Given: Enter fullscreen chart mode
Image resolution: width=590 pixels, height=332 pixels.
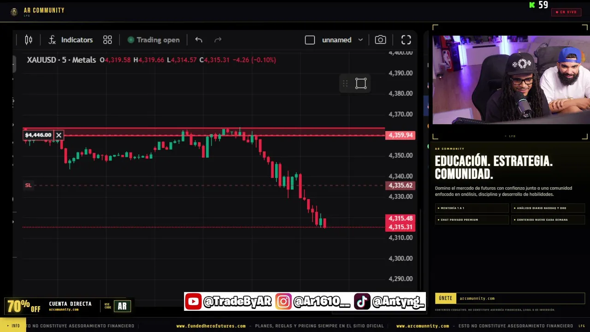Looking at the screenshot, I should [x=406, y=40].
